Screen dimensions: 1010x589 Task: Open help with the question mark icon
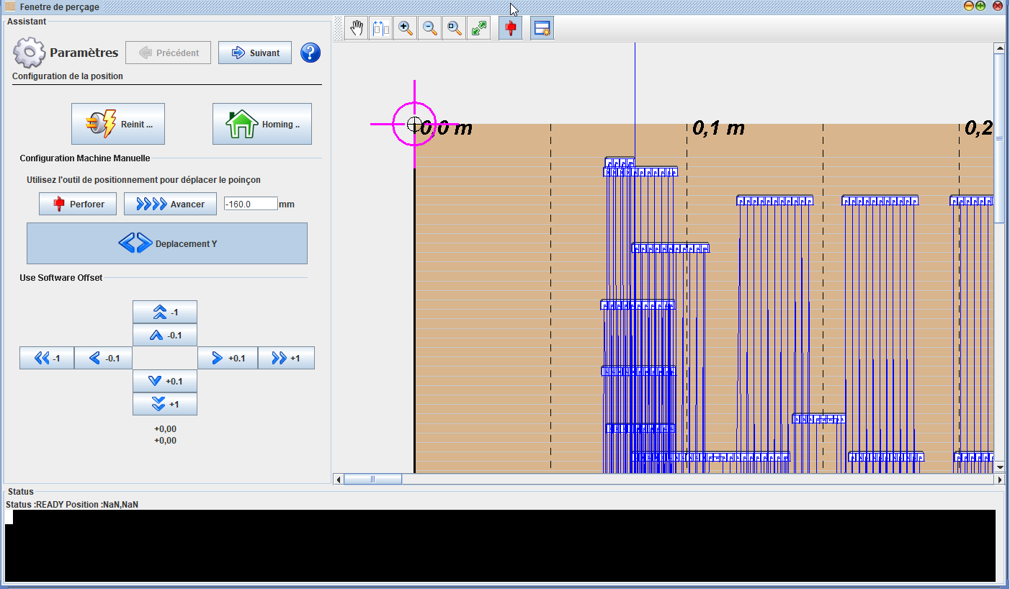[310, 53]
